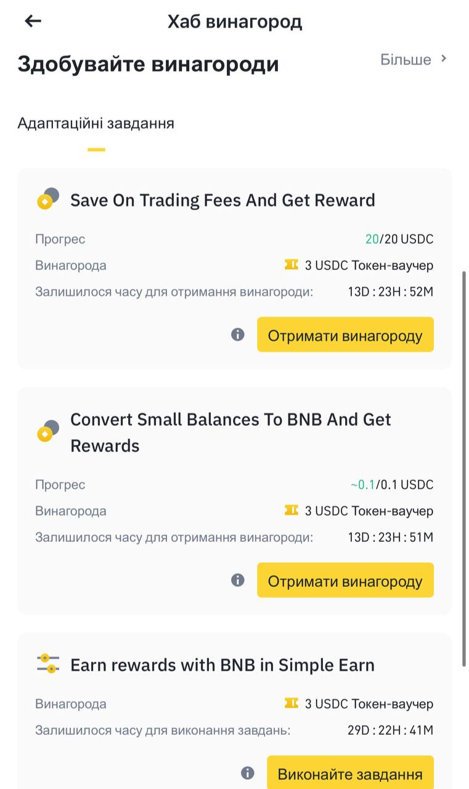Open info icon for Save On Trading Fees
This screenshot has width=469, height=789.
238,335
